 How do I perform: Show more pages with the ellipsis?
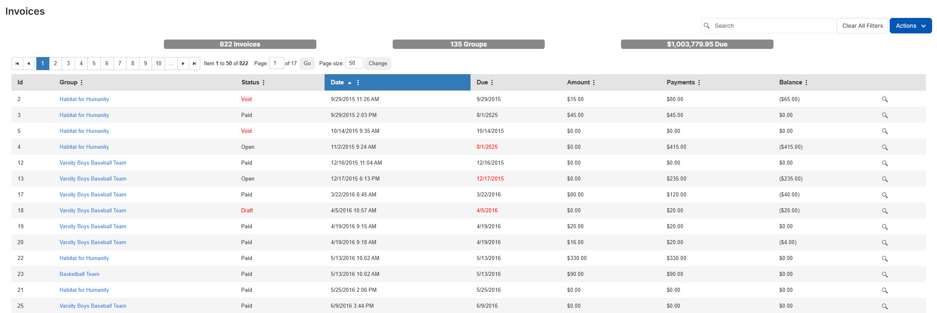pyautogui.click(x=171, y=64)
